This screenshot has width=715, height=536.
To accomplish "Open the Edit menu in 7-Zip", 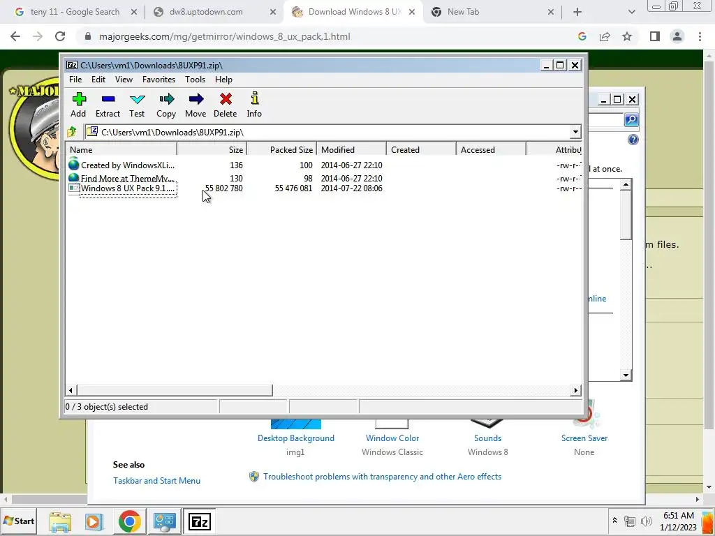I will [x=98, y=80].
